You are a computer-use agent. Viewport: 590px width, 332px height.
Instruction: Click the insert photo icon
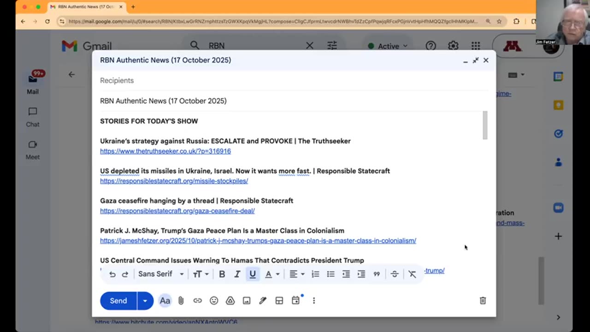(x=247, y=301)
